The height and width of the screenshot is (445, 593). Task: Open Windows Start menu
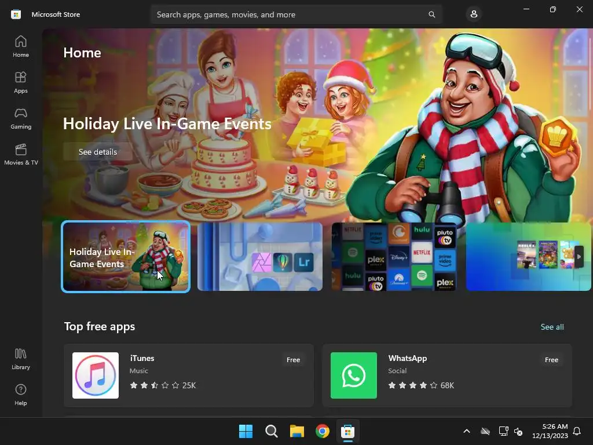(246, 431)
